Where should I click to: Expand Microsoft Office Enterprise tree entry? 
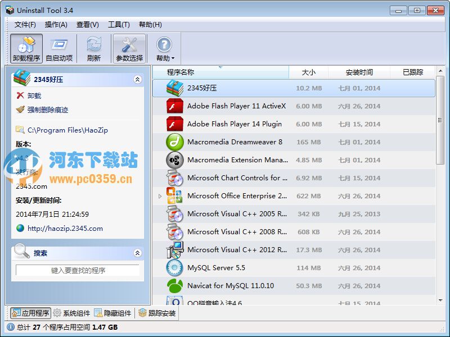pyautogui.click(x=159, y=195)
